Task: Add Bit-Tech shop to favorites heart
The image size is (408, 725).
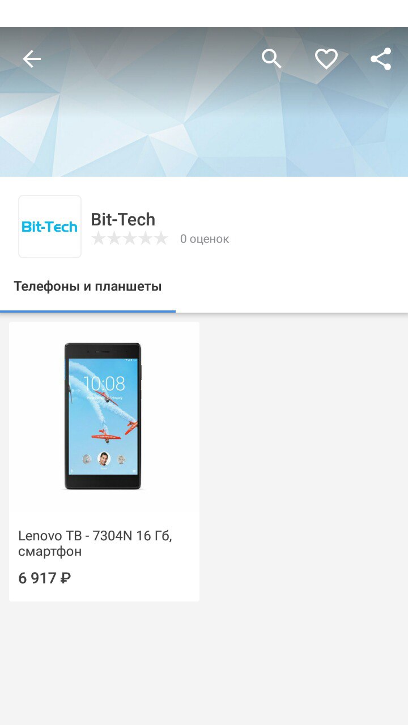Action: (x=326, y=59)
